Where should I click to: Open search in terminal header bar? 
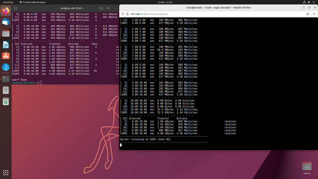[101, 8]
